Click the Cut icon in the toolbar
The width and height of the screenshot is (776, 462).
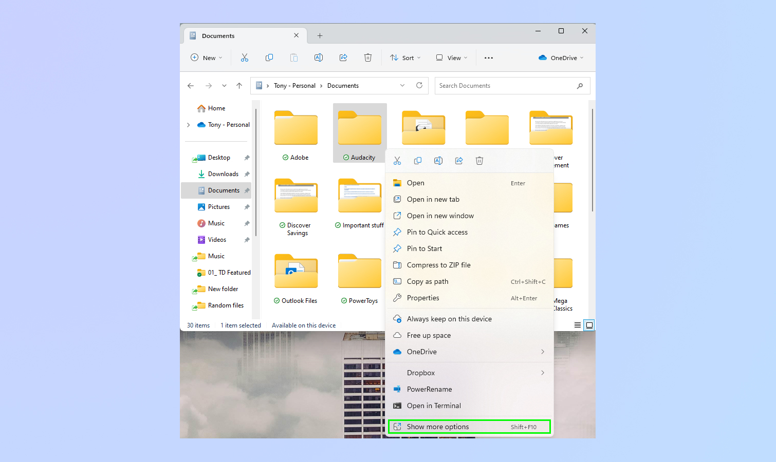245,57
